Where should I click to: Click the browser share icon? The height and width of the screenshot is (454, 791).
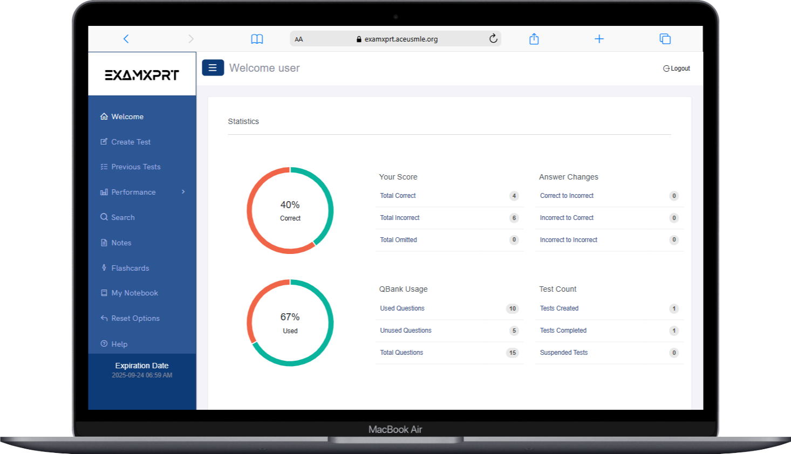pos(534,39)
